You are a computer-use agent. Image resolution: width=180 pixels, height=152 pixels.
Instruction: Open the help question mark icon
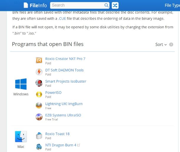pyautogui.click(x=171, y=45)
